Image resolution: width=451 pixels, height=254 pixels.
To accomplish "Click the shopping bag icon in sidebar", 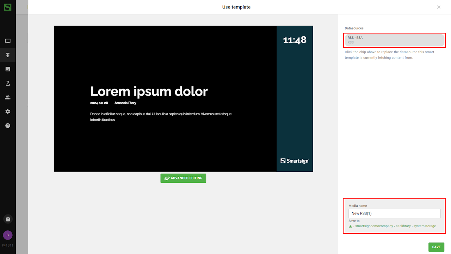I will pyautogui.click(x=8, y=219).
